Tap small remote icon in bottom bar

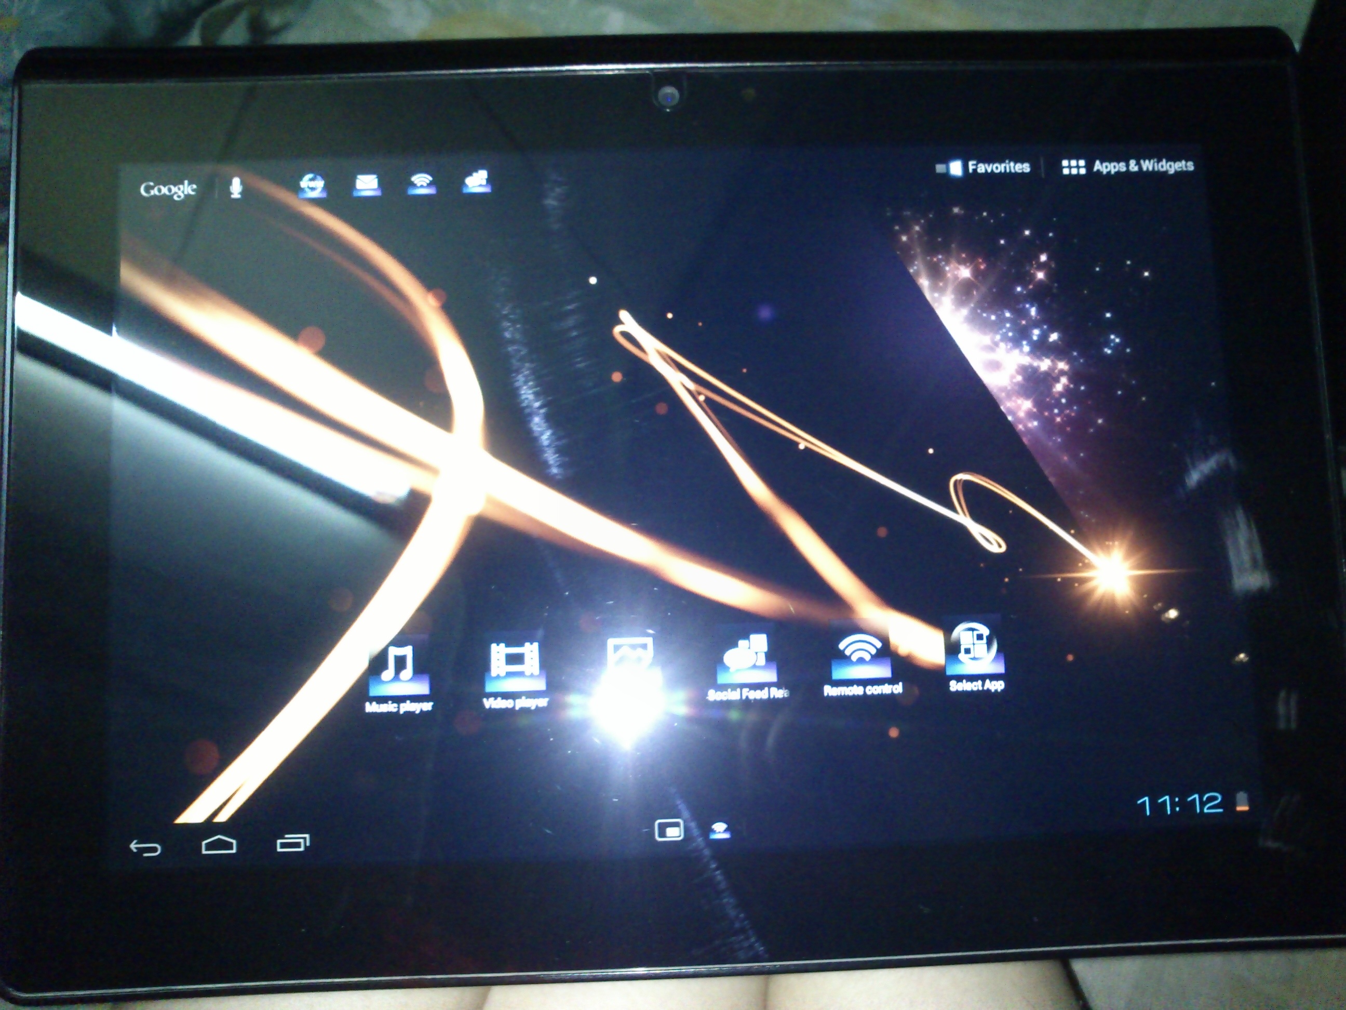point(720,829)
